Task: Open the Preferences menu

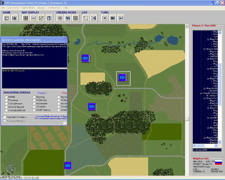Action: click(54, 7)
